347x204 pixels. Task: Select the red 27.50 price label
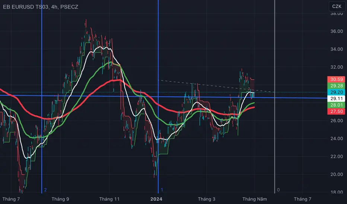coord(336,111)
